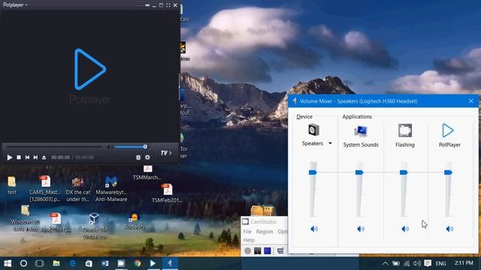Click the Speakers volume slider handle
This screenshot has width=481, height=270.
pos(313,172)
